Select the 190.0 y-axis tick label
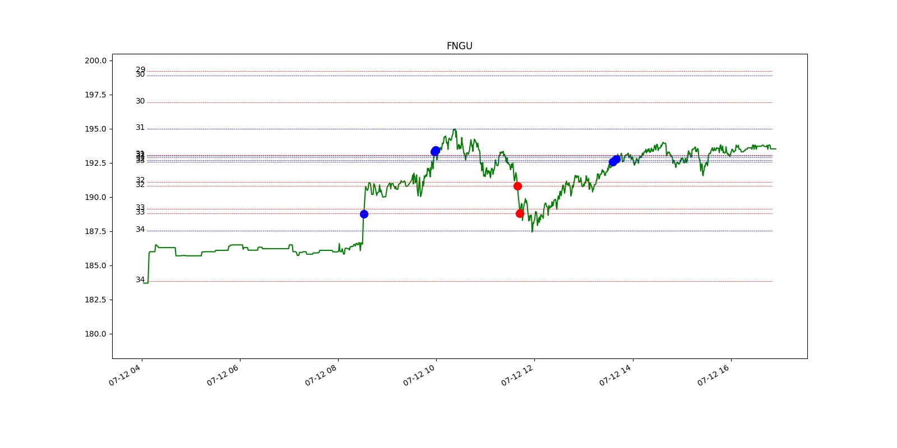 click(95, 197)
